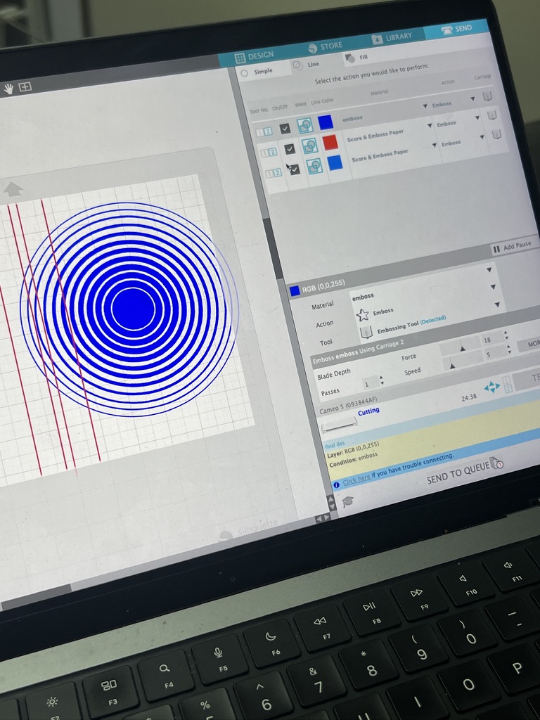
Task: Expand the Tool dropdown for Embossing Tool
Action: tap(498, 305)
